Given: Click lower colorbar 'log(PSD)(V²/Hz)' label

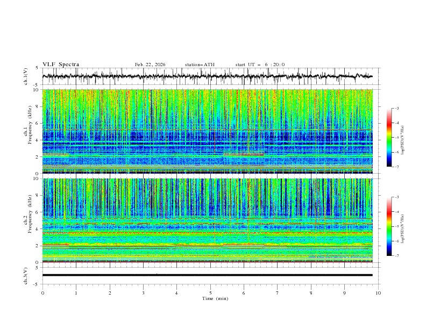Looking at the screenshot, I should tap(403, 229).
